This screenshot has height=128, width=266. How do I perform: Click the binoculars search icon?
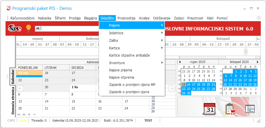38,29
